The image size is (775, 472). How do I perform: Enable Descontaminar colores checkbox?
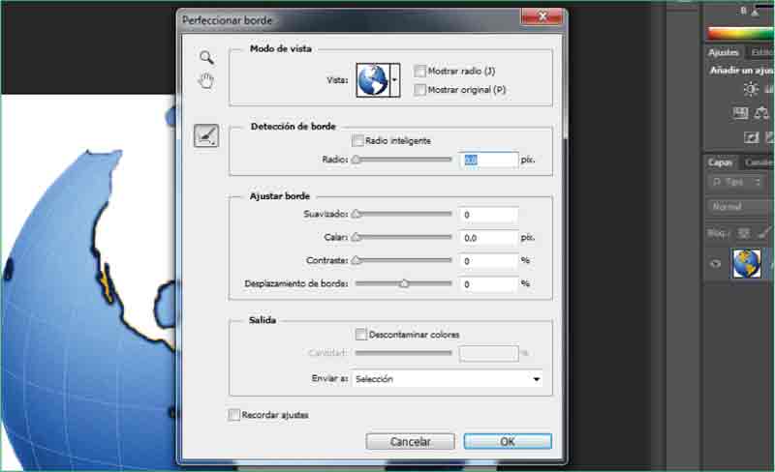[360, 335]
